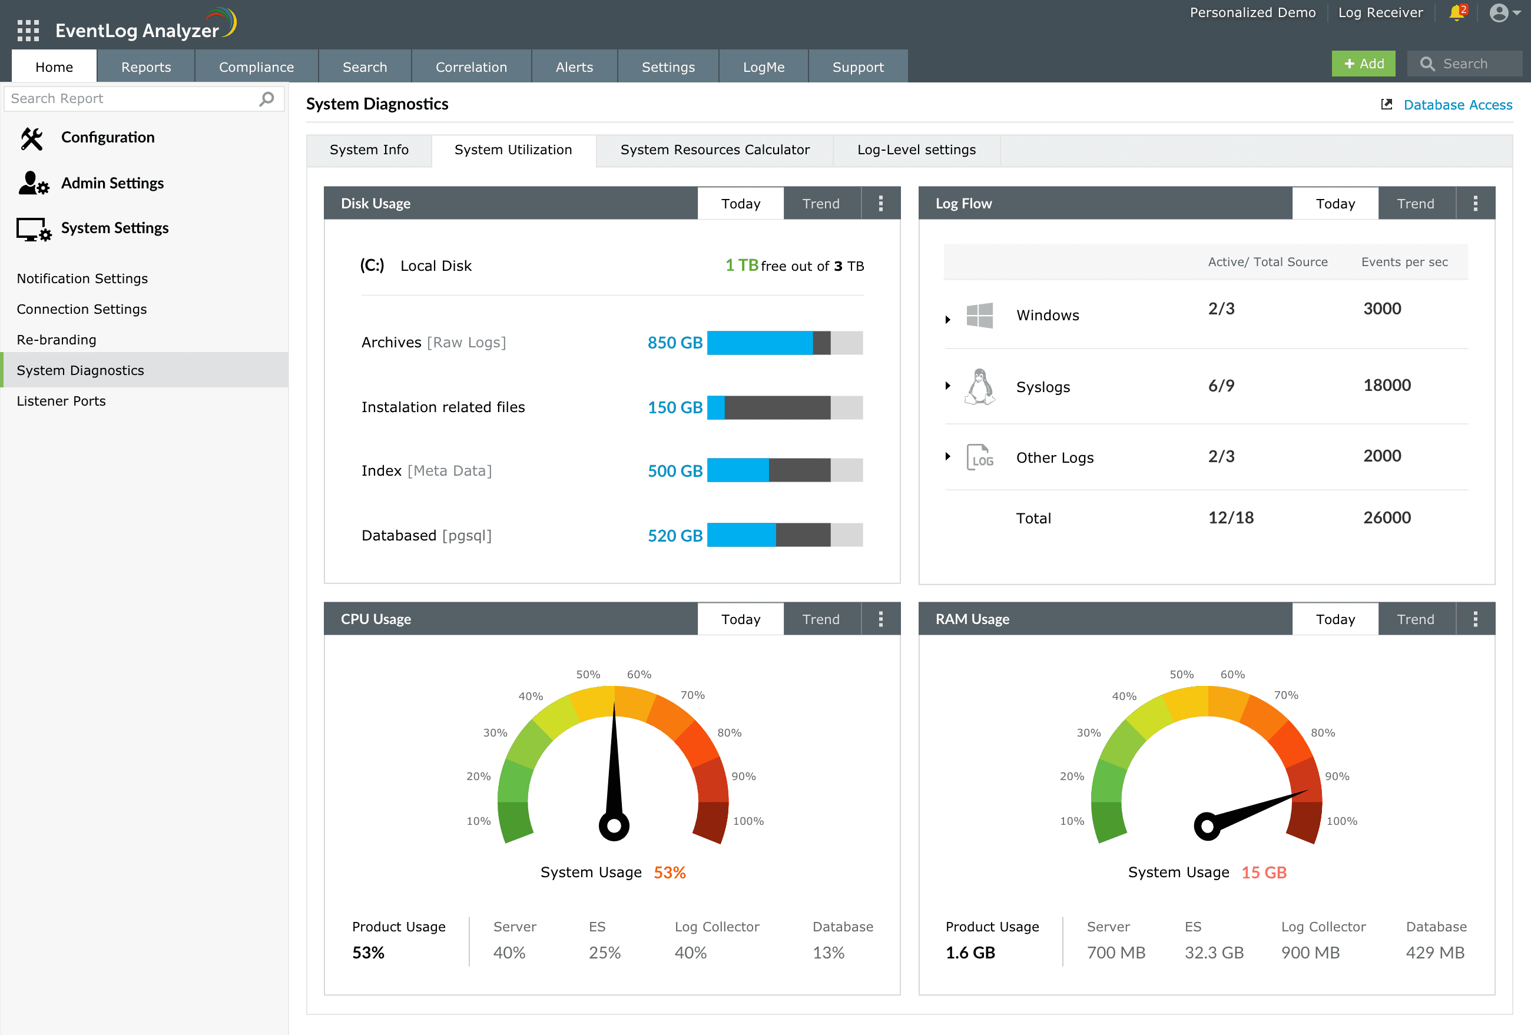
Task: Click the CPU Usage more options icon
Action: click(x=880, y=619)
